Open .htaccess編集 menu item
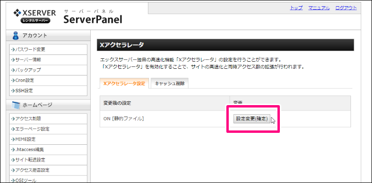Viewport: 372px width, 183px height. [x=48, y=150]
